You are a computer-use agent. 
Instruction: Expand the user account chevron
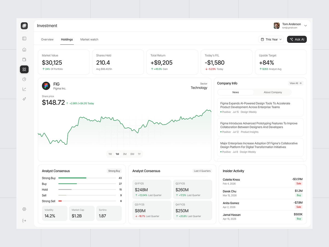click(305, 26)
